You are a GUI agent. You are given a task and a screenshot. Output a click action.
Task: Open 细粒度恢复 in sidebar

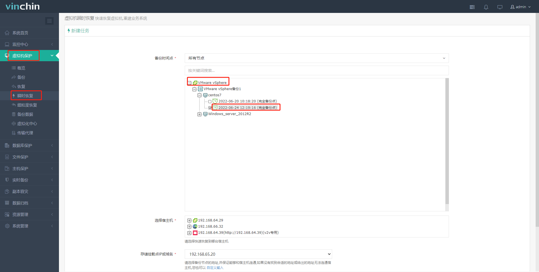point(27,105)
